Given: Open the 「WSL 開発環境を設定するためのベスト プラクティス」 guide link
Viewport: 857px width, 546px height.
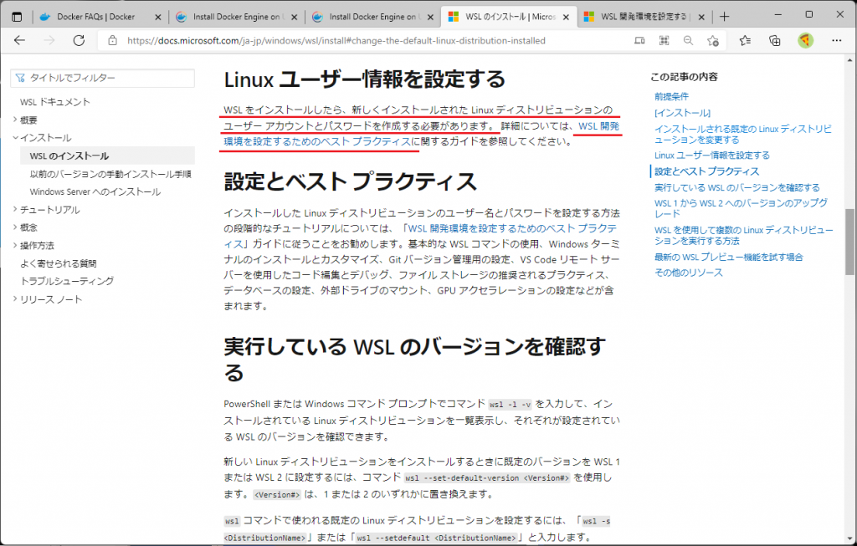Looking at the screenshot, I should click(x=513, y=228).
